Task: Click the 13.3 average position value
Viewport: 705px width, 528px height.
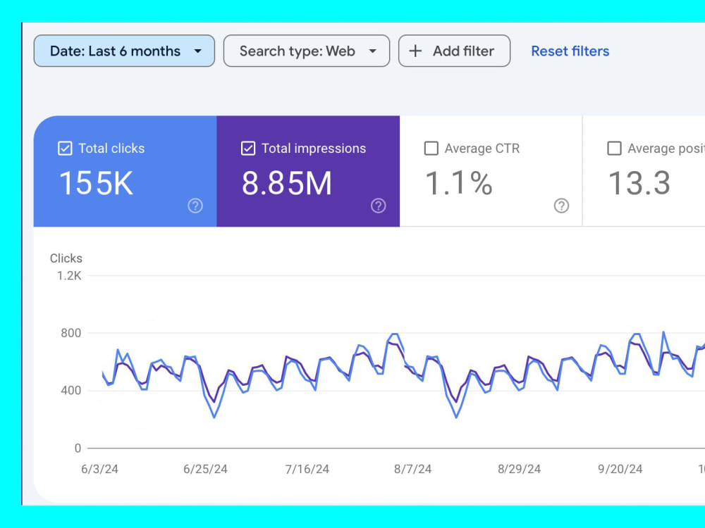Action: (x=639, y=183)
